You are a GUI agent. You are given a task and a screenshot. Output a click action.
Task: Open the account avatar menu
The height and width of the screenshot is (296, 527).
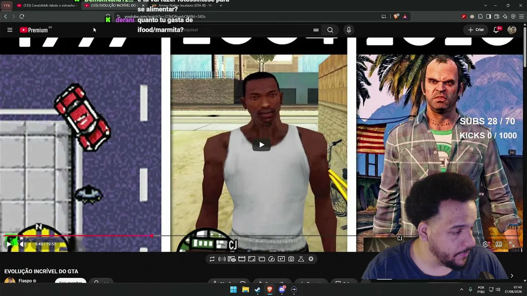point(512,30)
